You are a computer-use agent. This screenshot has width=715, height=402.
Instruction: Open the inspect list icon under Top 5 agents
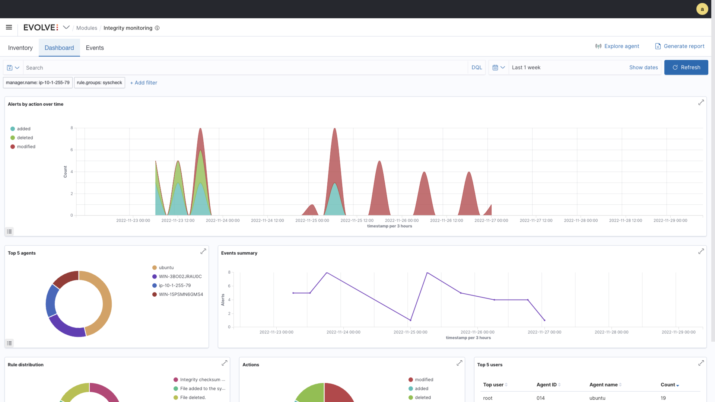point(9,343)
